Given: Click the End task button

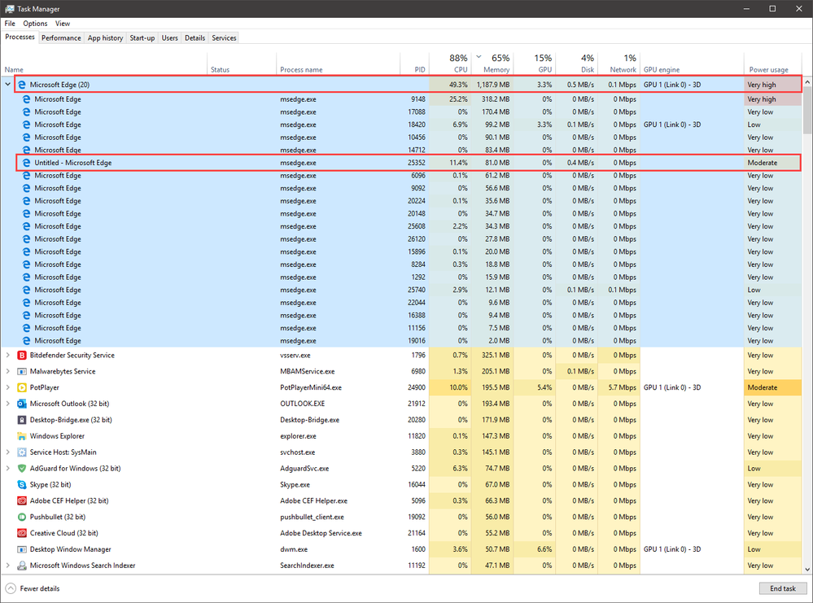Looking at the screenshot, I should (x=782, y=588).
